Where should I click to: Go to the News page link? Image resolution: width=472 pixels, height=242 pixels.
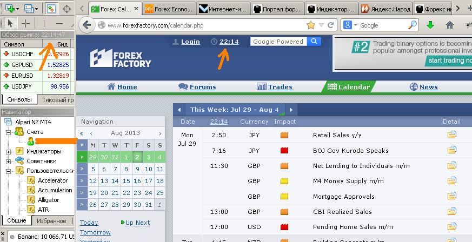[x=424, y=87]
